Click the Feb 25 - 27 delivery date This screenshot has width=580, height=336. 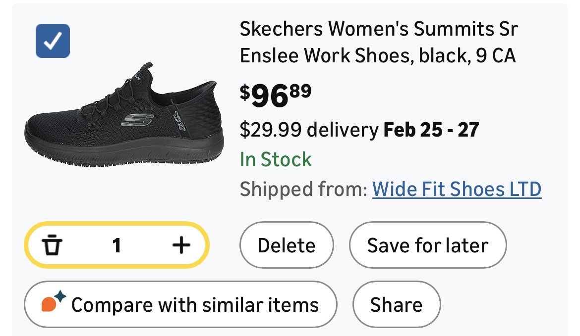[x=431, y=130]
